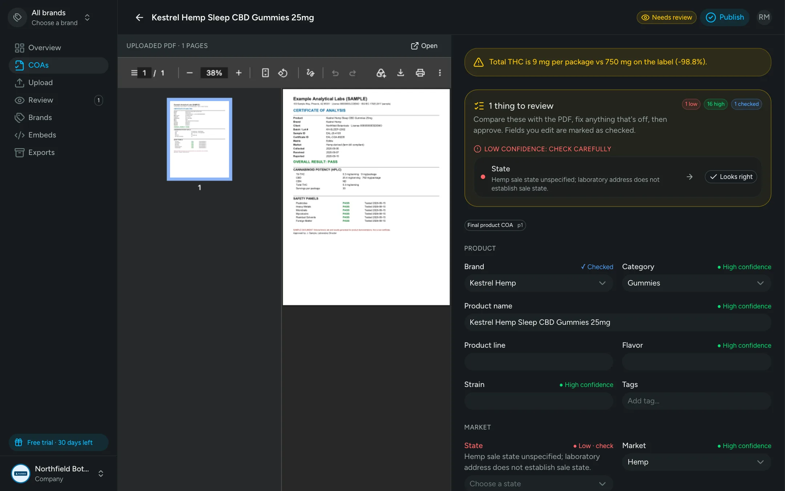Open the Category dropdown Gummies
Screen dimensions: 785x491
(696, 283)
